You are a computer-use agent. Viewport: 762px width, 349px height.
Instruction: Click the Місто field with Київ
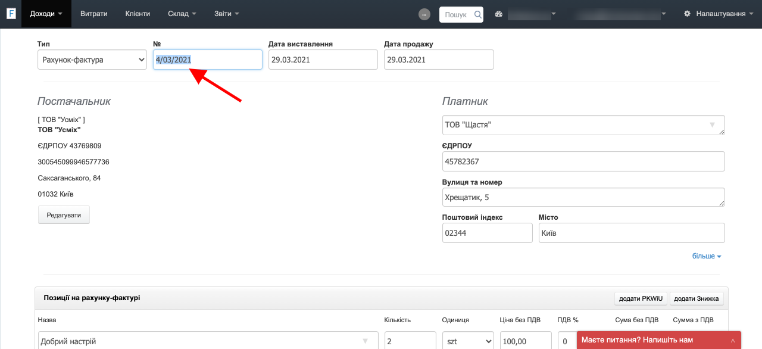click(632, 233)
